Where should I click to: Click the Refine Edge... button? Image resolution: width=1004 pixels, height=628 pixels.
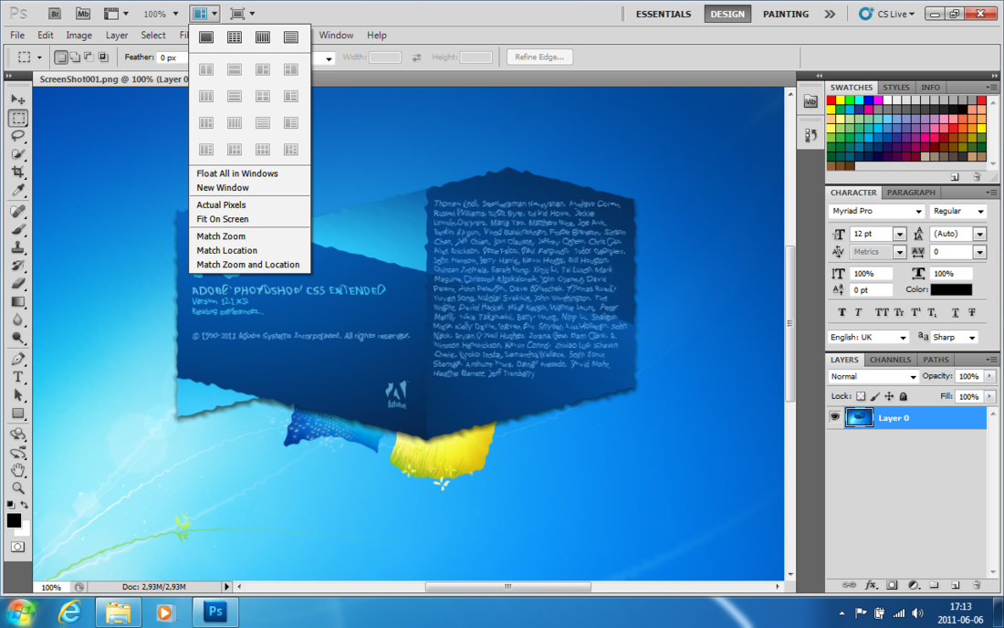[x=539, y=57]
